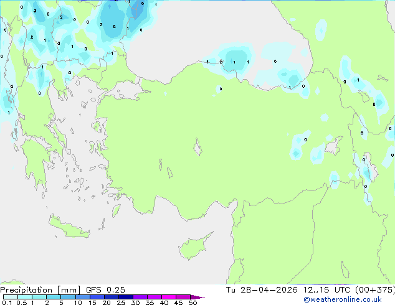
Task: Click the "GFS 0.25" model label
Action: (105, 290)
